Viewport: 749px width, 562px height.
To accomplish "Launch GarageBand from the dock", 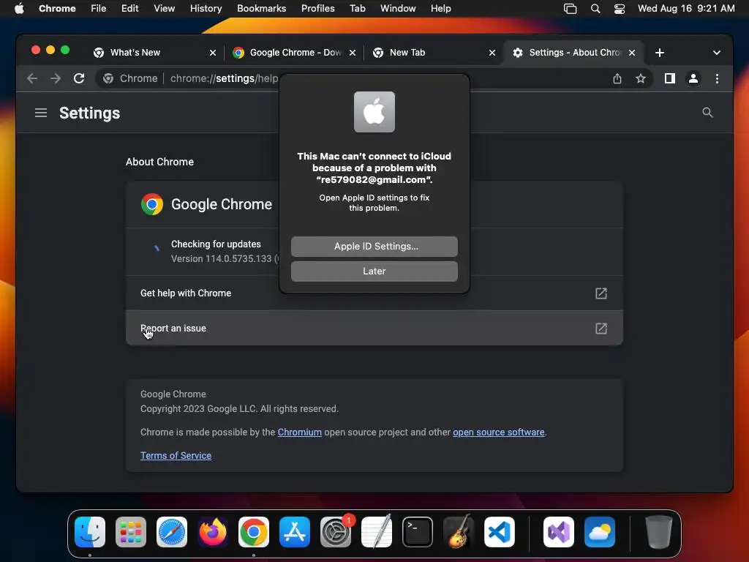I will pyautogui.click(x=459, y=532).
